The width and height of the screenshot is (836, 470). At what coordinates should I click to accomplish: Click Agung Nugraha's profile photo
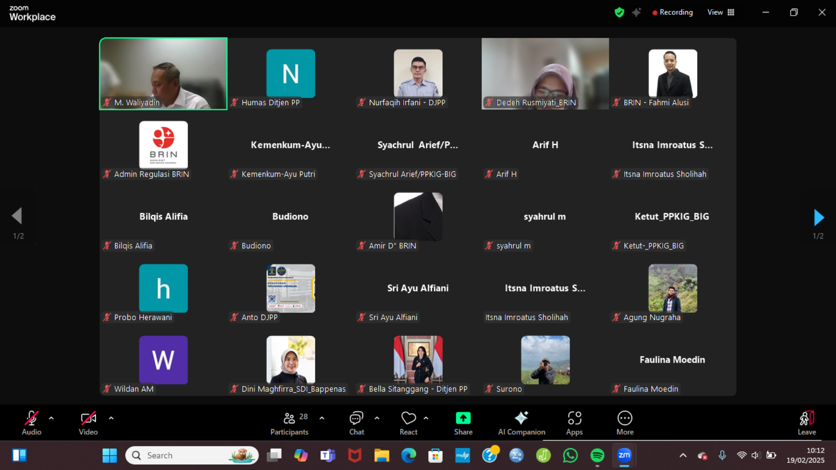(x=673, y=288)
